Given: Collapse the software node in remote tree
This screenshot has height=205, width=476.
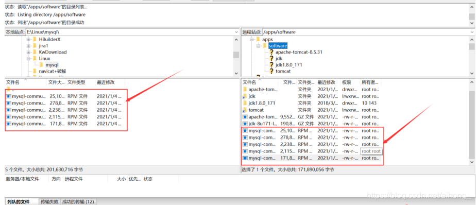Looking at the screenshot, I should [258, 45].
